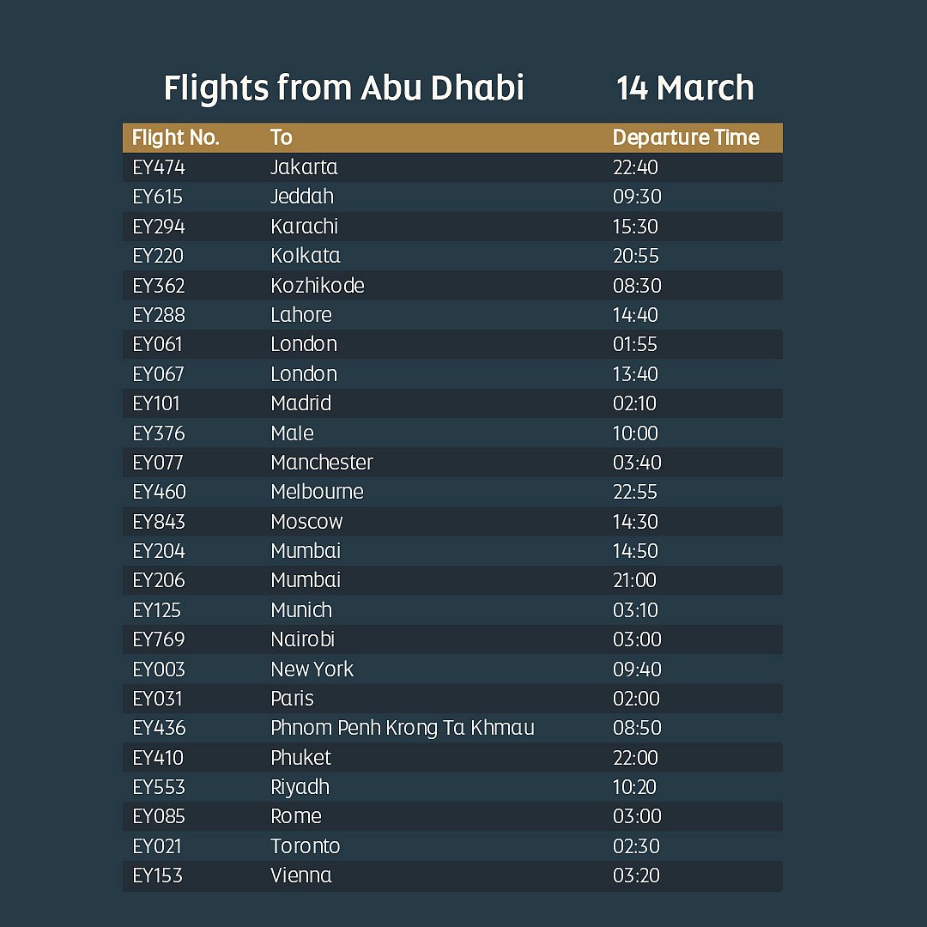Click flight EY206 to Mumbai

click(159, 580)
